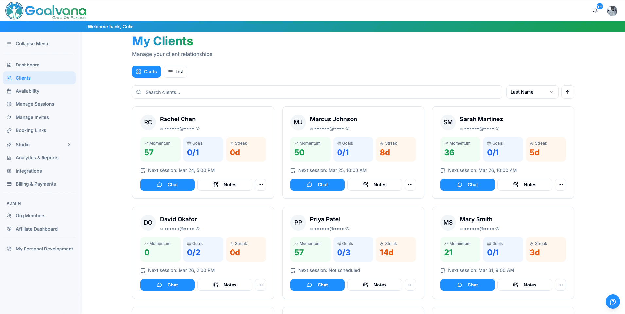Screen dimensions: 625x314
Task: Reveal Rachel Chen's hidden email address
Action: (x=197, y=128)
